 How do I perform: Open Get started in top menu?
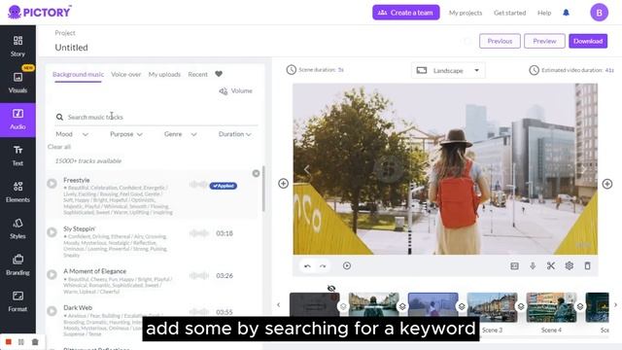coord(509,13)
